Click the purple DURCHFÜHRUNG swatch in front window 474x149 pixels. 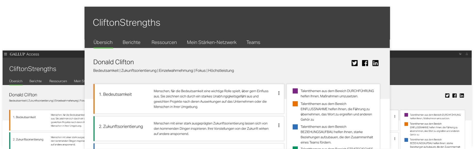[x=295, y=91]
